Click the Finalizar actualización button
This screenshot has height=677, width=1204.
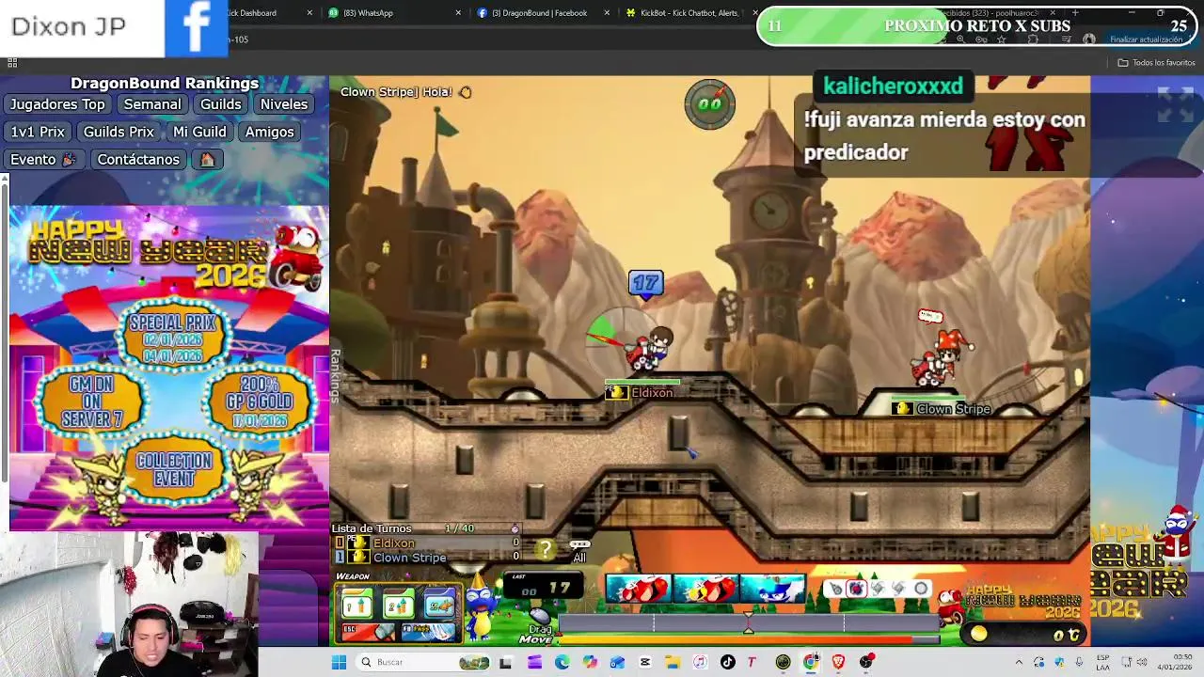(1146, 39)
